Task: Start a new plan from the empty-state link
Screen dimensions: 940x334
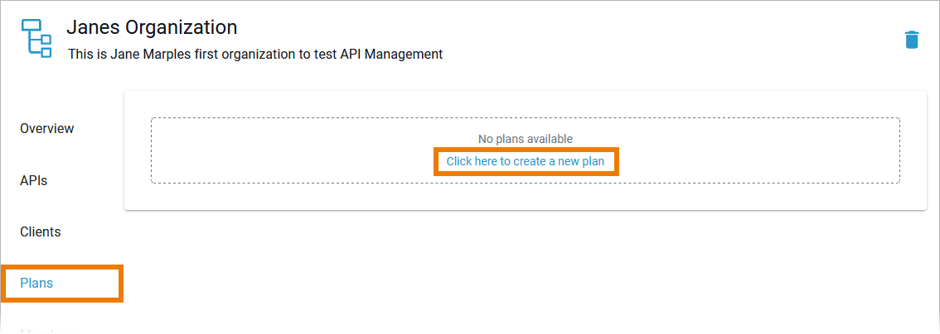Action: coord(526,161)
